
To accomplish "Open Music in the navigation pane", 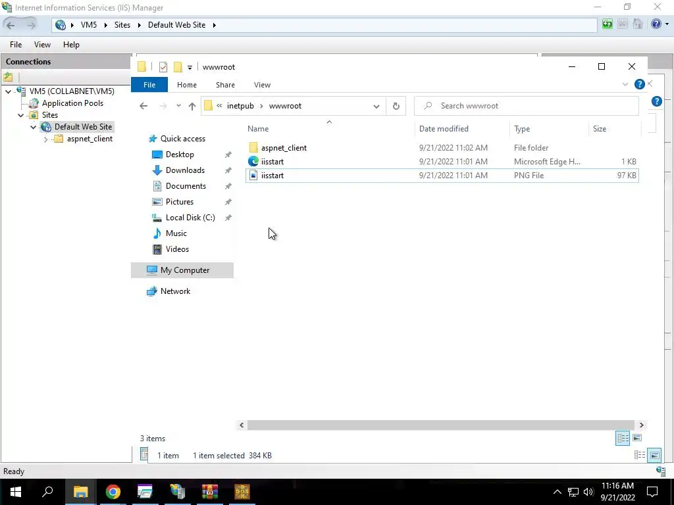I will [176, 233].
